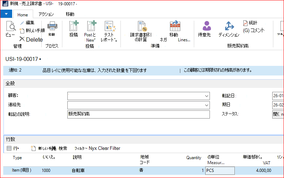Image resolution: width=284 pixels, height=178 pixels.
Task: Switch to the Home ribbon tab
Action: click(23, 15)
